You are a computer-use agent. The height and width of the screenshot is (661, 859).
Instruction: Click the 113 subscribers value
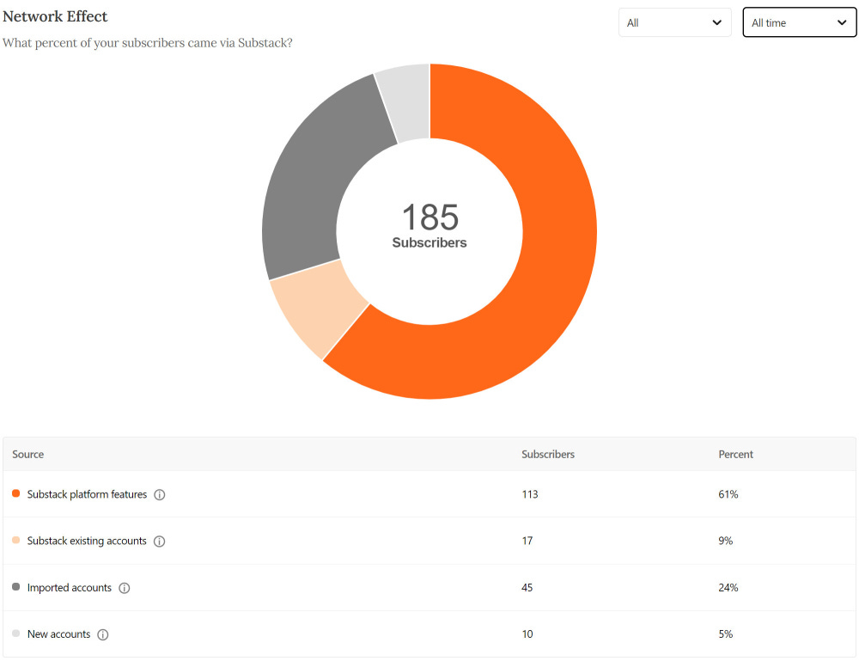pyautogui.click(x=530, y=494)
